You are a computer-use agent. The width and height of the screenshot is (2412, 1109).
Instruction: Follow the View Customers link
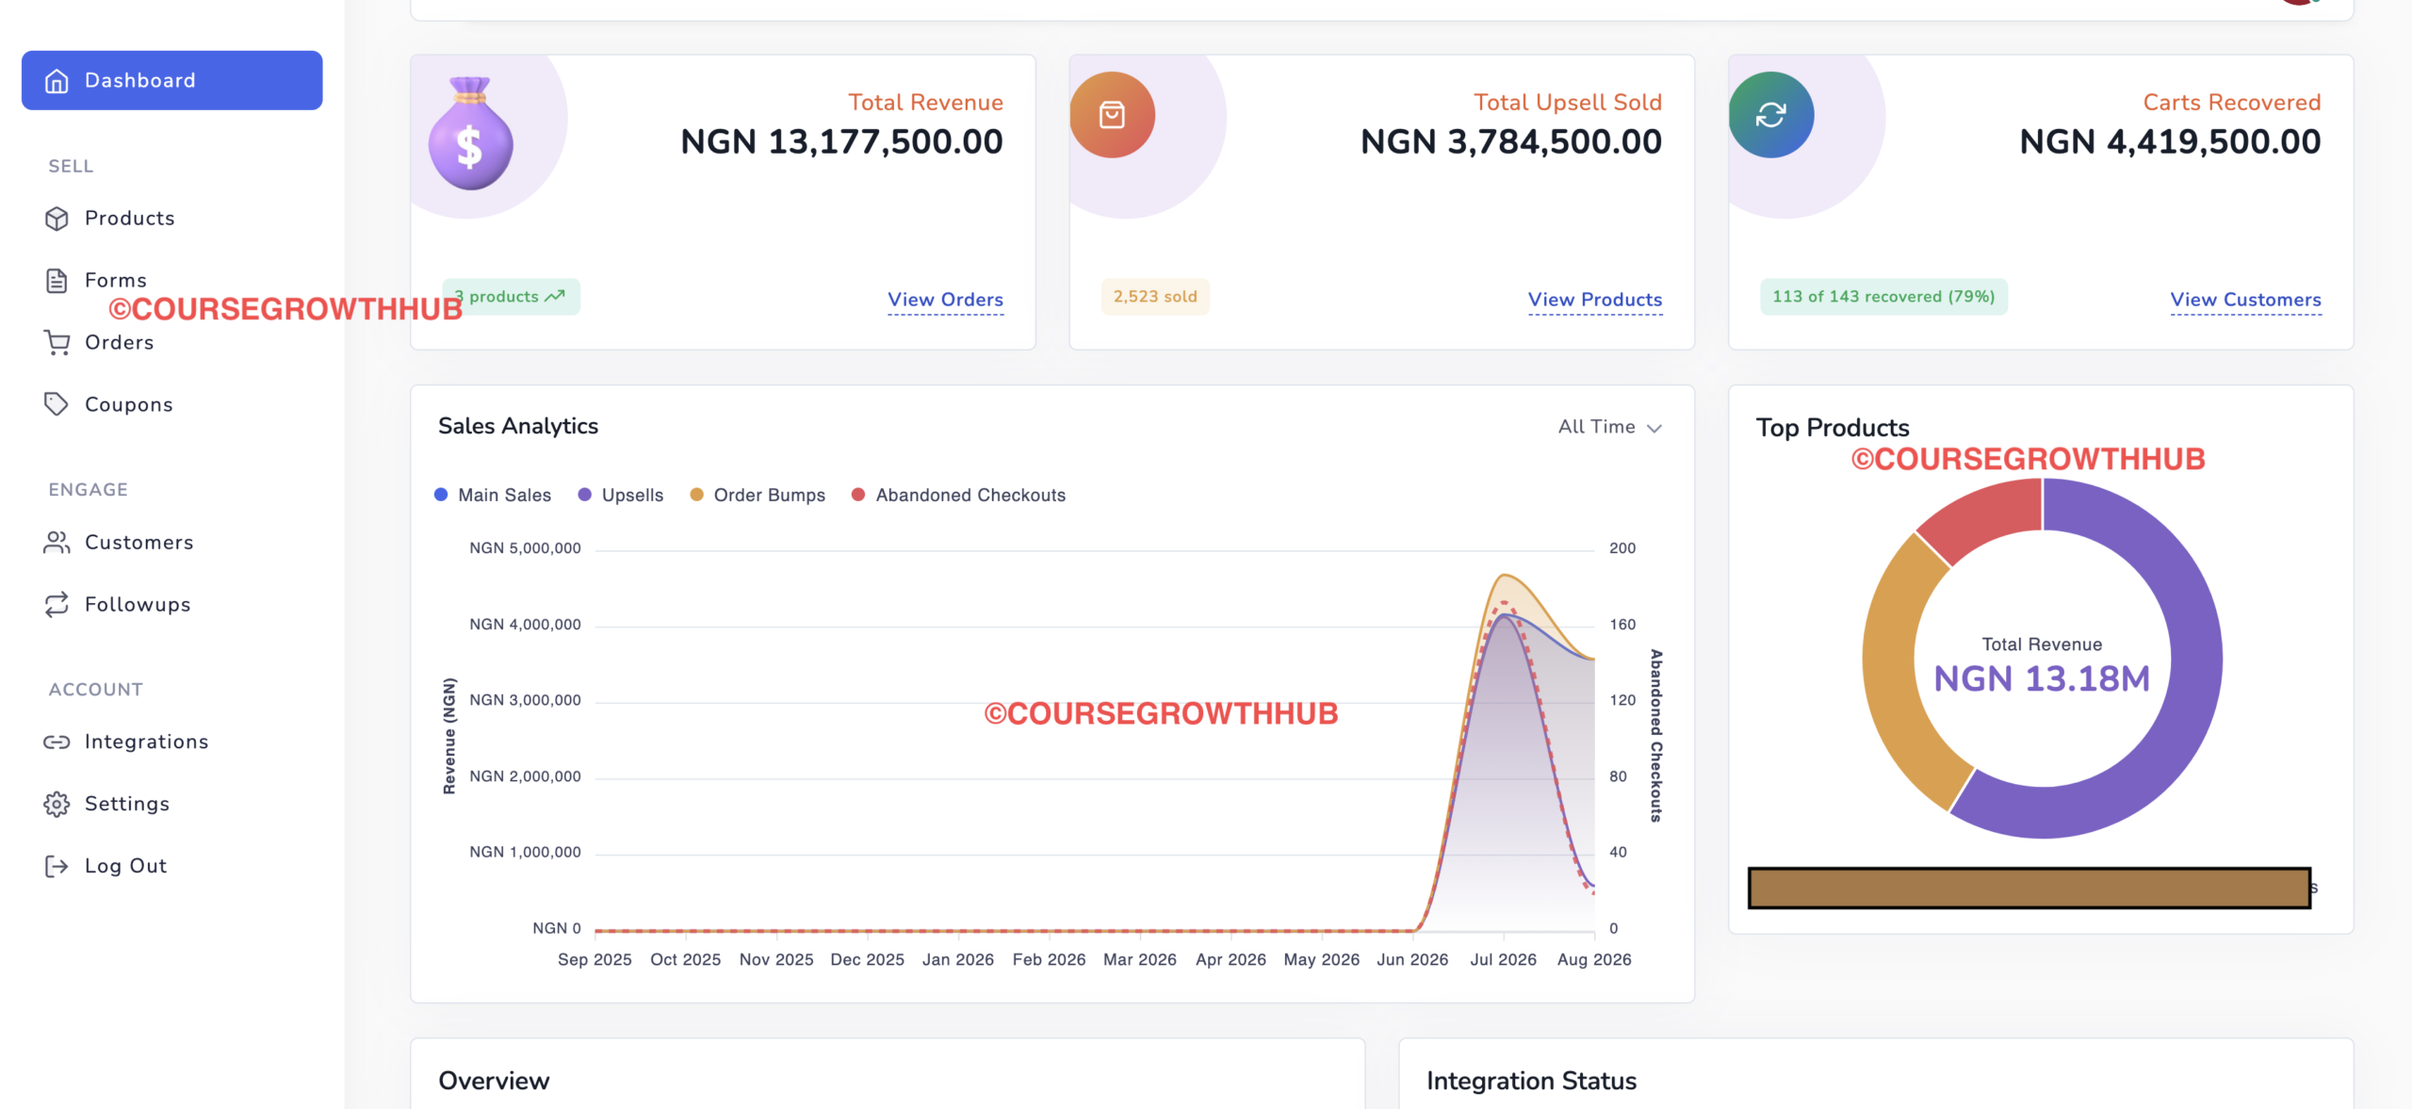point(2245,301)
